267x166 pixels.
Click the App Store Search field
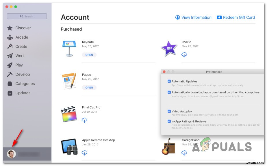(27, 16)
